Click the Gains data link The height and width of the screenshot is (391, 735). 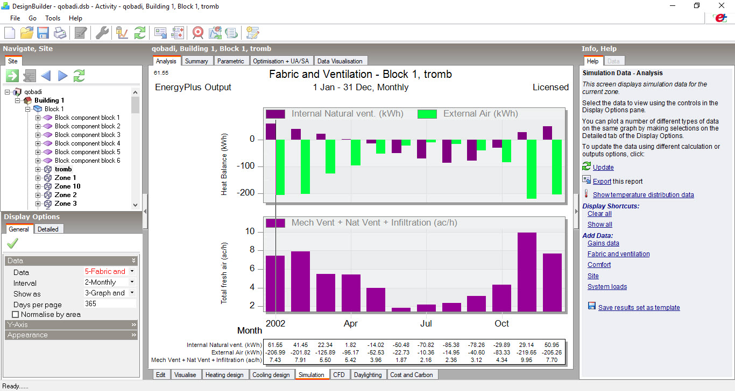603,243
